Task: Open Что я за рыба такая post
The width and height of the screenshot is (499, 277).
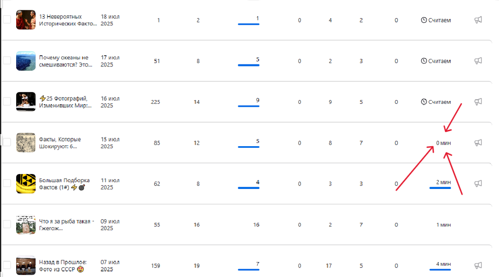Action: click(x=67, y=225)
